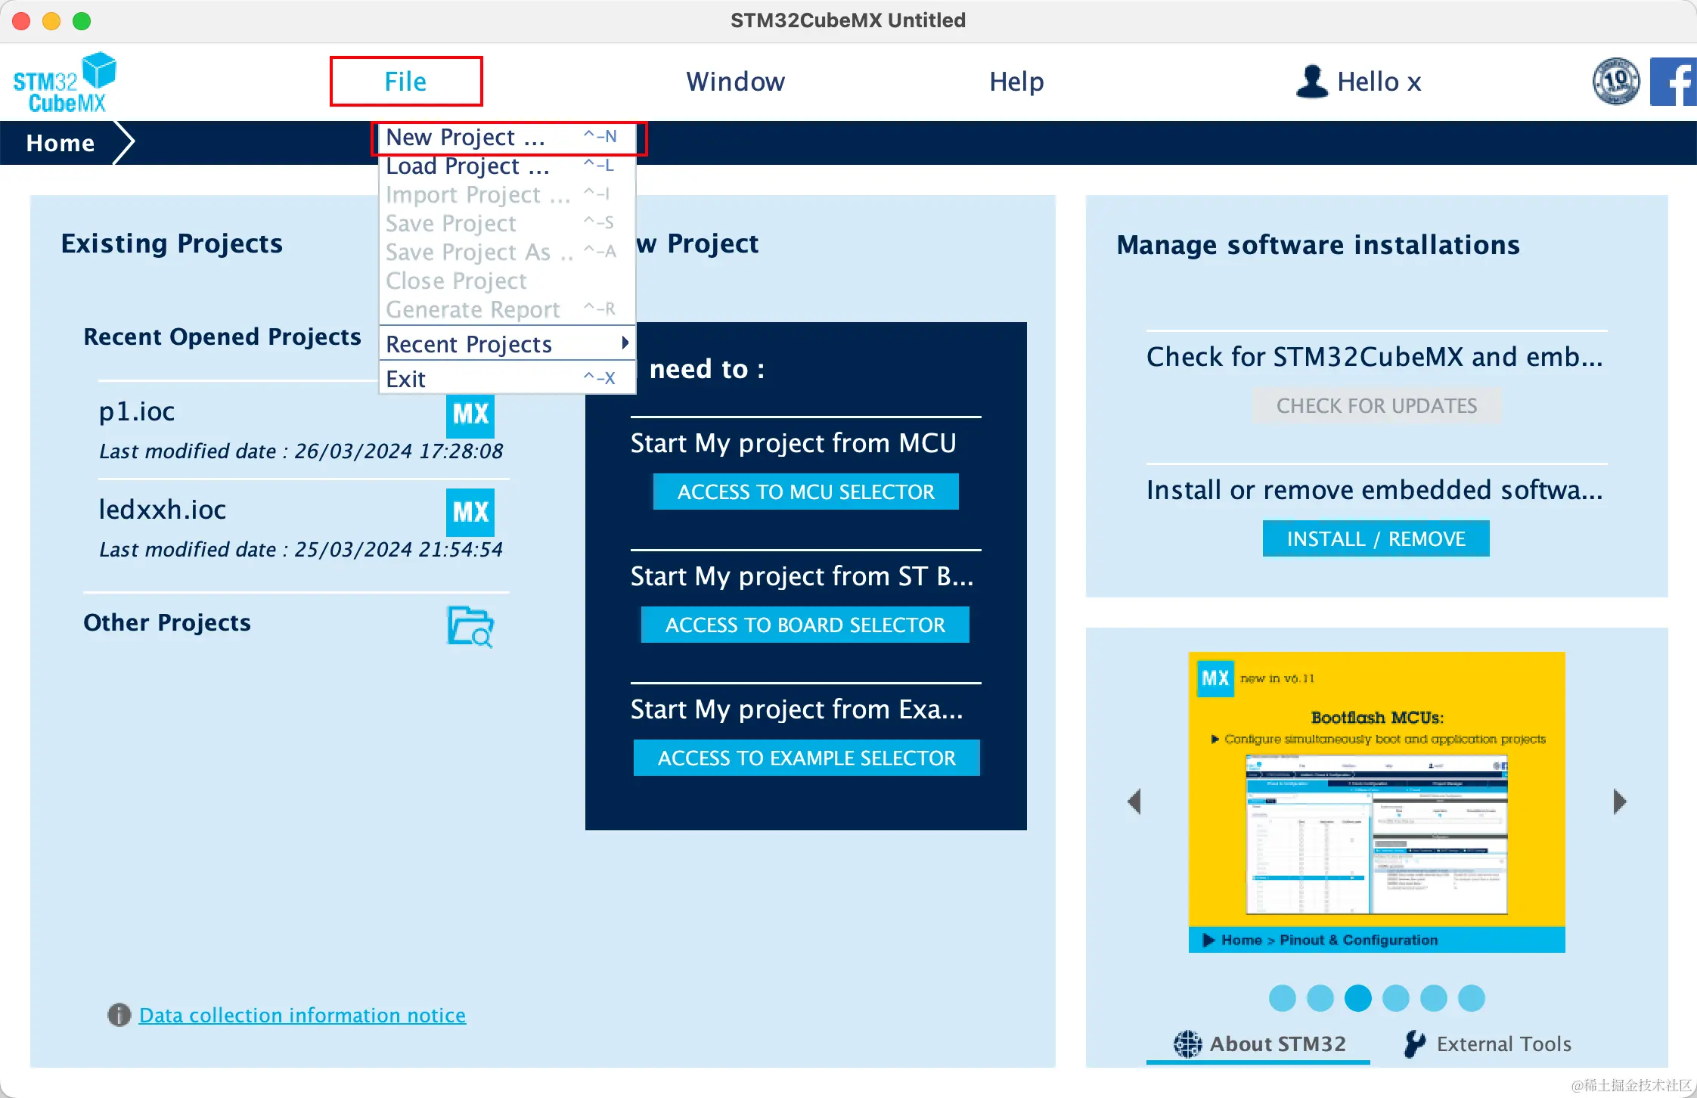
Task: Click the MX logo in news banner
Action: point(1215,678)
